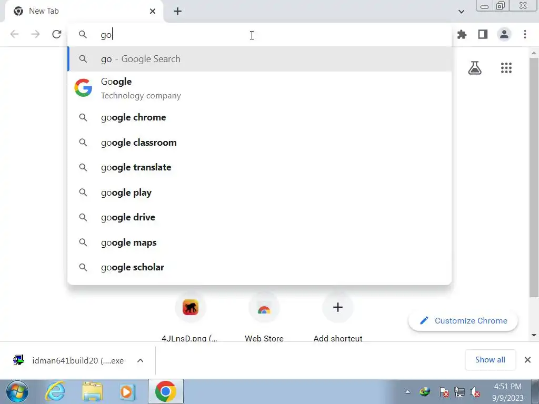The height and width of the screenshot is (404, 539).
Task: Click the browser forward arrow
Action: [35, 34]
